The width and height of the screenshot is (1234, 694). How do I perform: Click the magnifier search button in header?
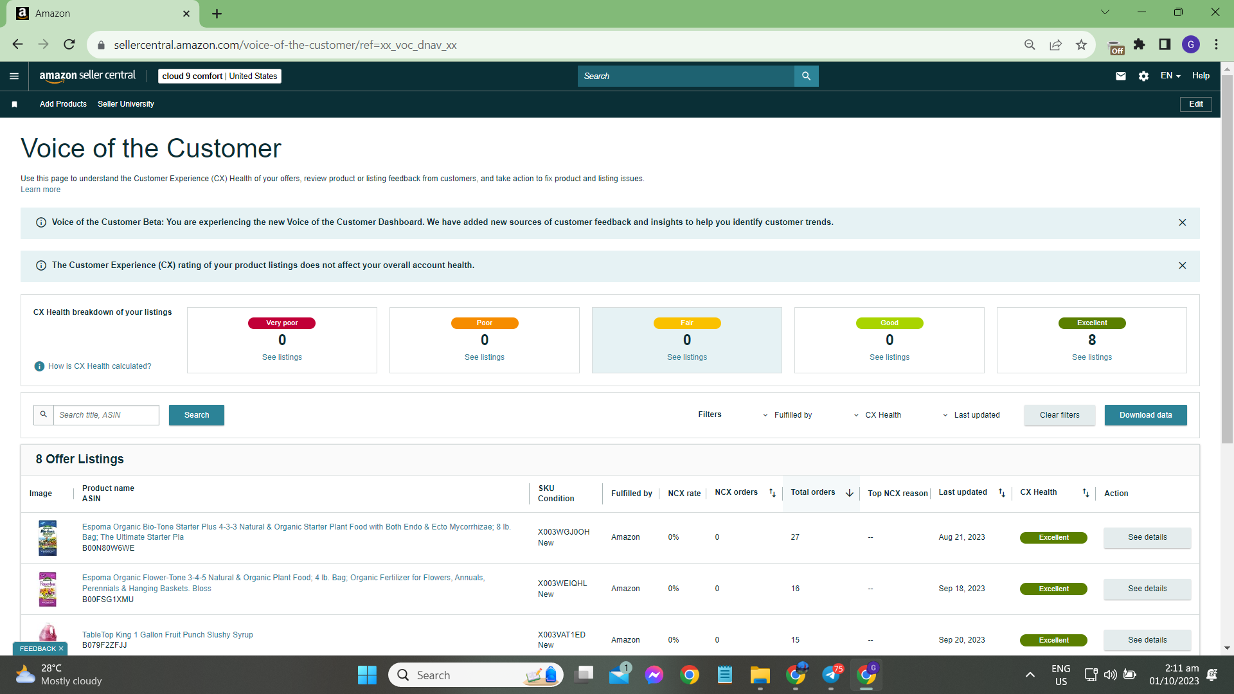[x=806, y=76]
